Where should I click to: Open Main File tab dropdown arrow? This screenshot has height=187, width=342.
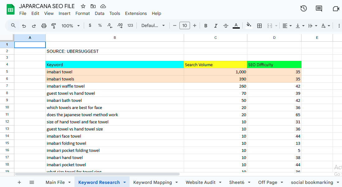click(69, 182)
